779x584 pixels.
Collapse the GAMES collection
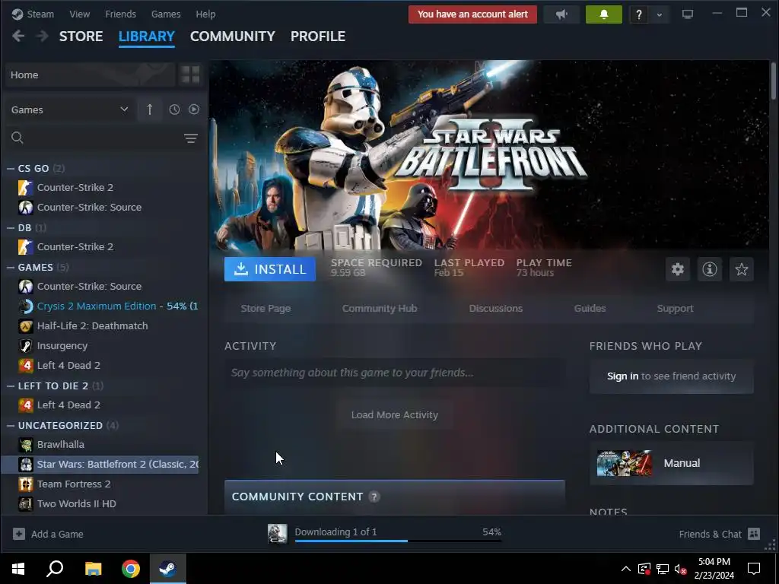coord(11,267)
